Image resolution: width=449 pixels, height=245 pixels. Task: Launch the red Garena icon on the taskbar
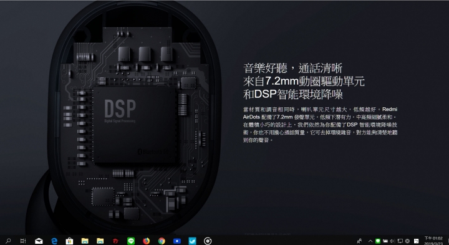[x=115, y=241]
